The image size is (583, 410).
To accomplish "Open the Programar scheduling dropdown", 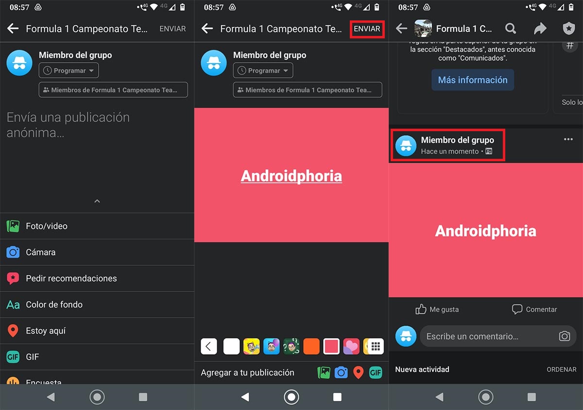I will click(x=69, y=70).
